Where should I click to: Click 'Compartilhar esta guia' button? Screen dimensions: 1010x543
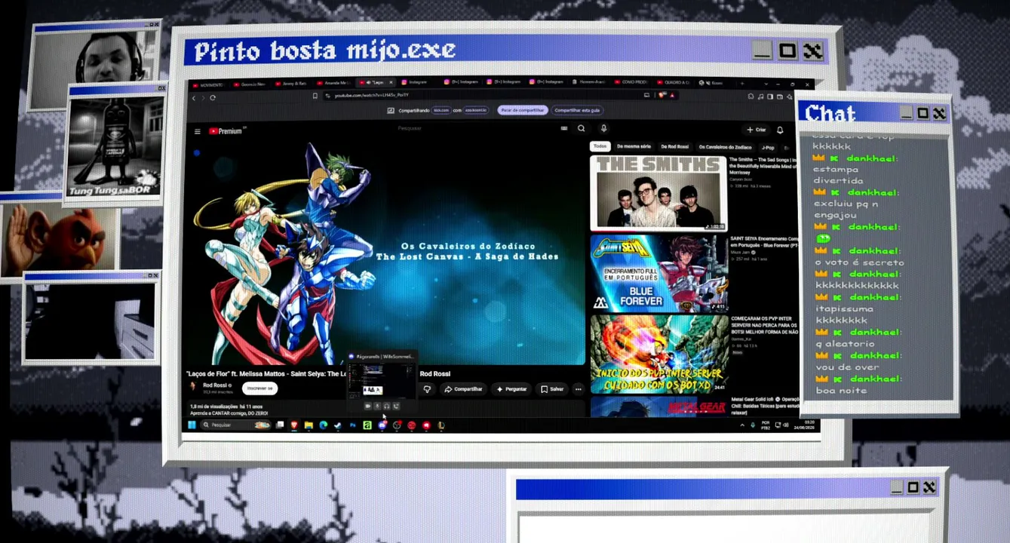(x=577, y=110)
